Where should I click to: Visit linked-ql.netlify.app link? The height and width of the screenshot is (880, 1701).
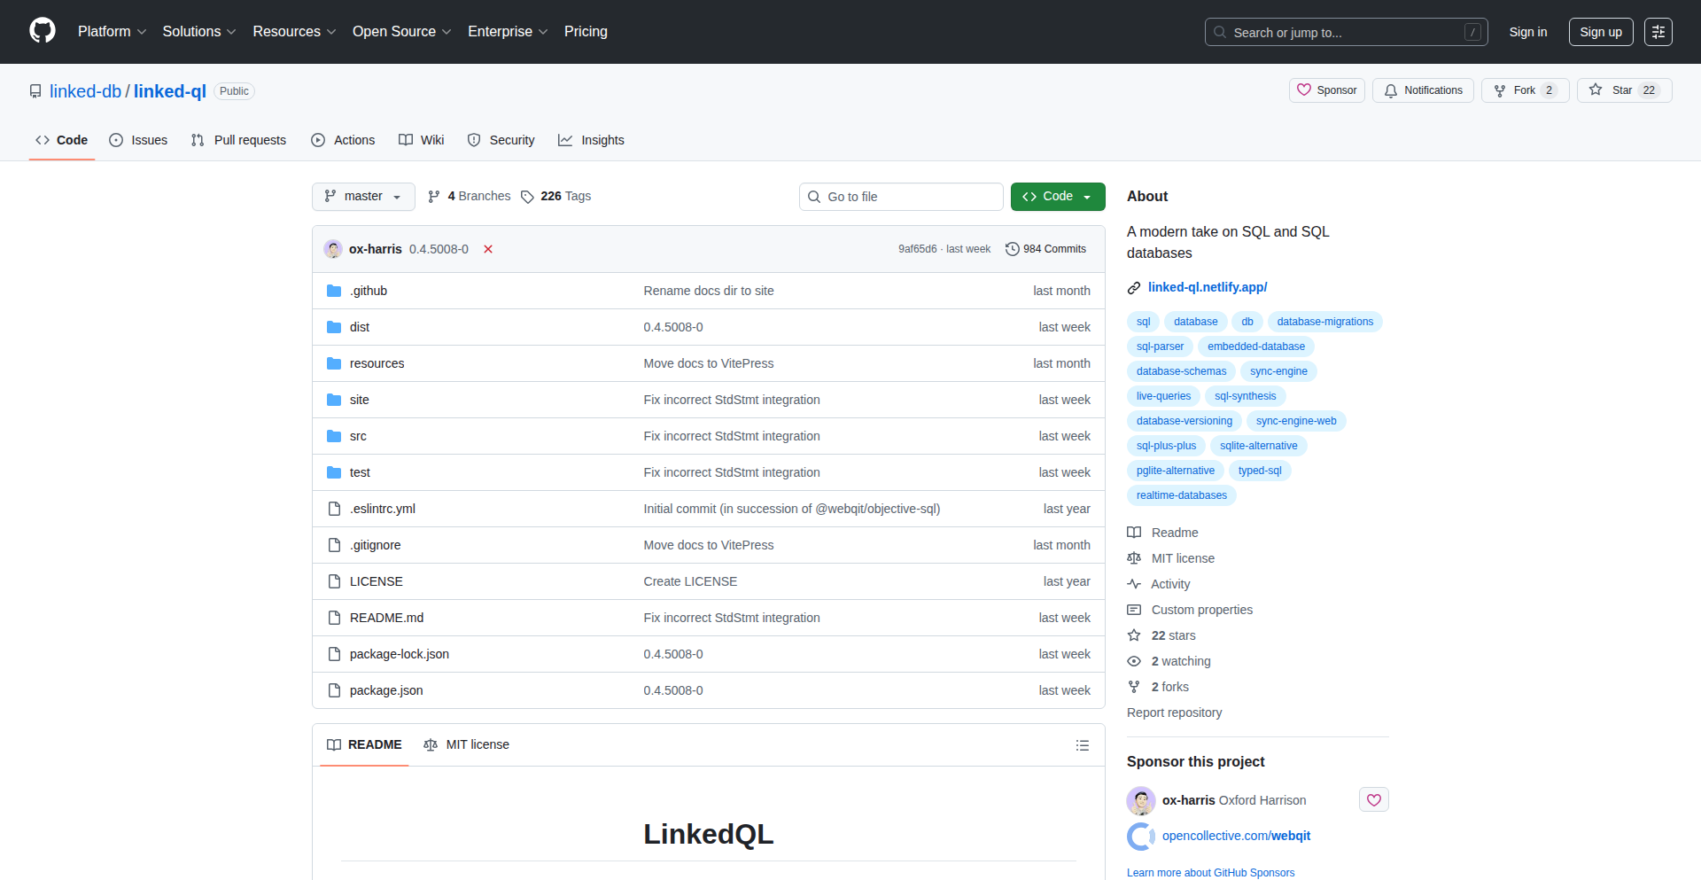tap(1208, 287)
